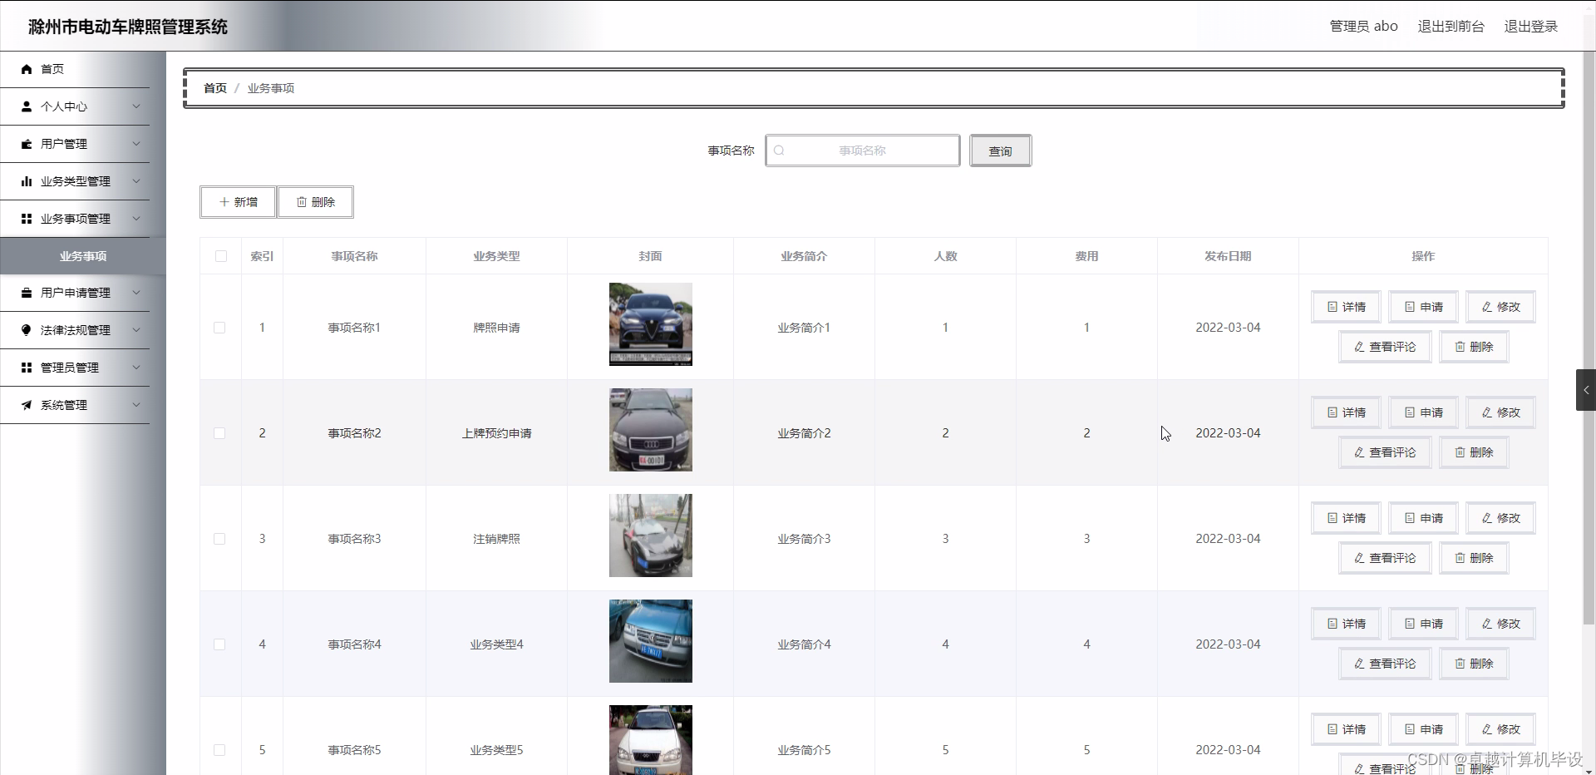This screenshot has width=1596, height=775.
Task: Click the 用户管理 badge icon in sidebar
Action: click(26, 143)
